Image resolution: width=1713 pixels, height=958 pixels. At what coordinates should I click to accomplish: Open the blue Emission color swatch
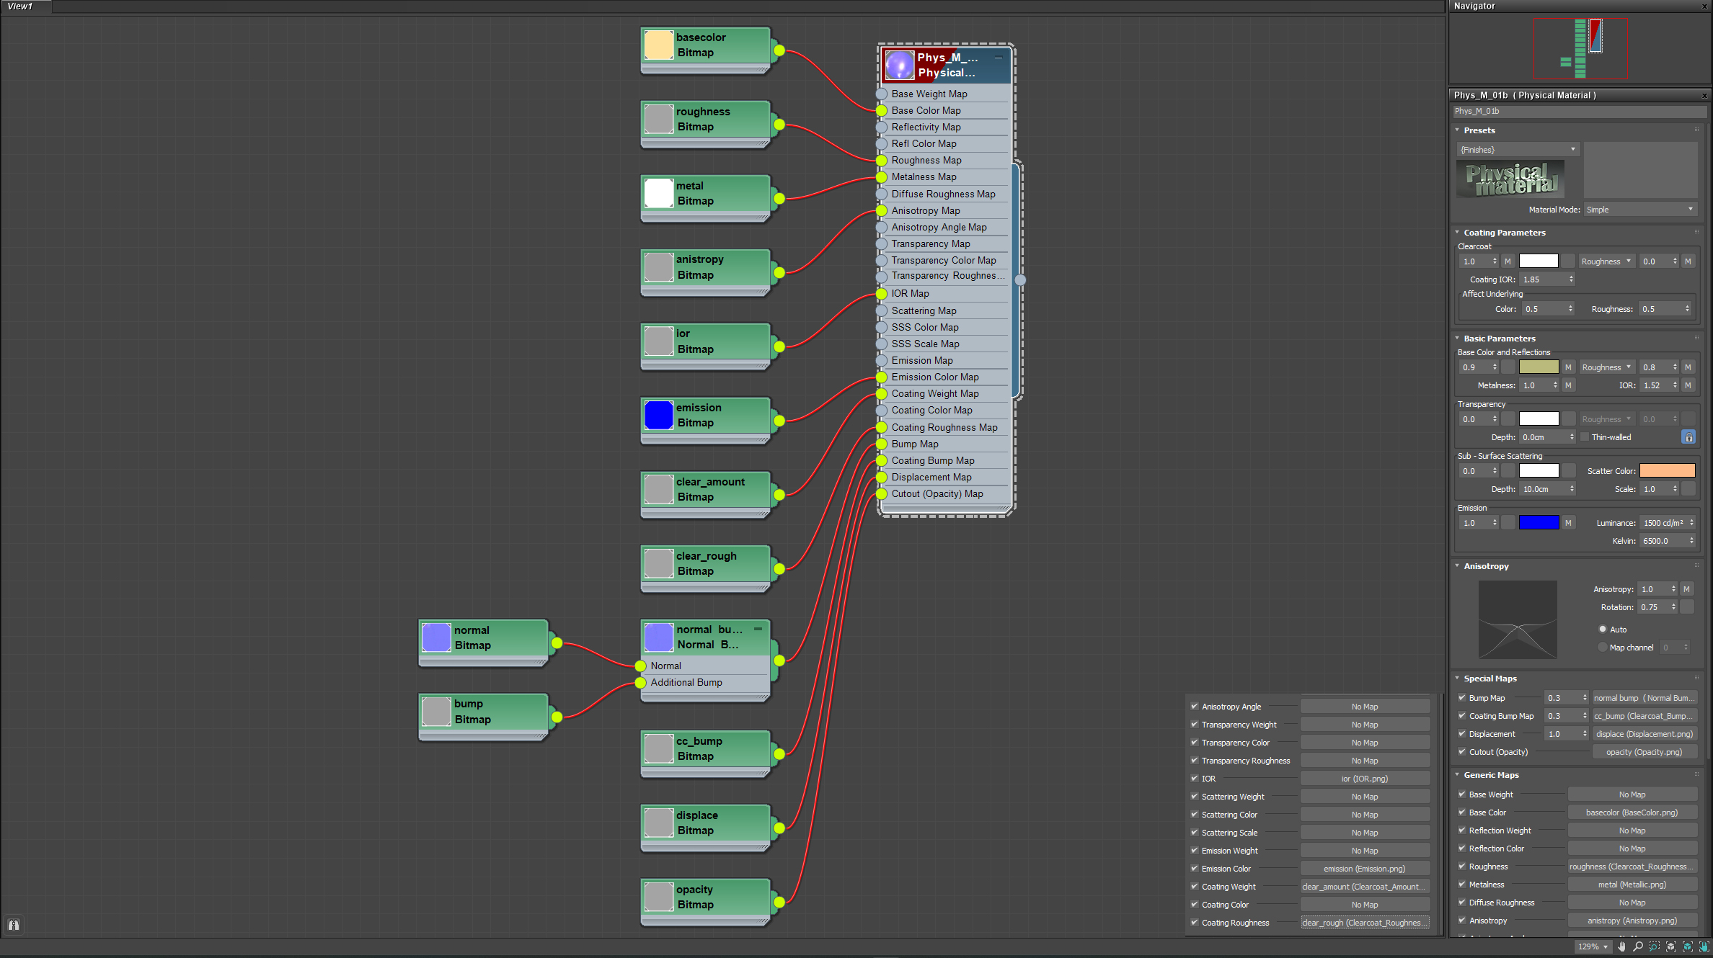pyautogui.click(x=1539, y=523)
